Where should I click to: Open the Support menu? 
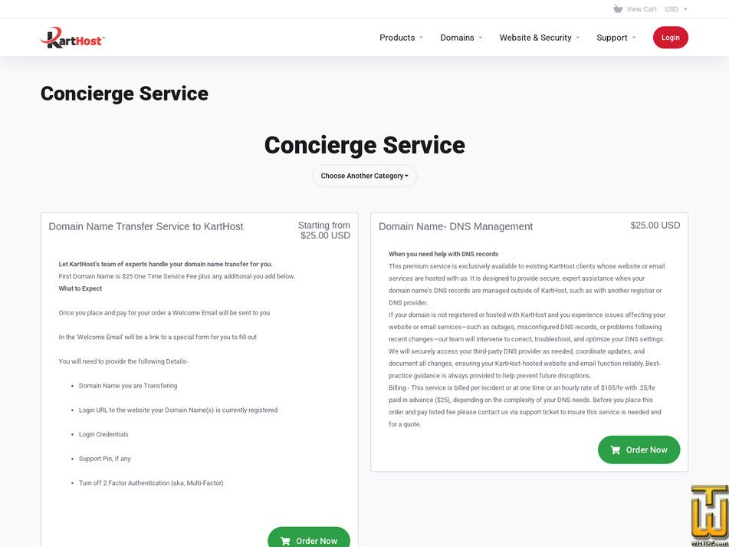(616, 38)
